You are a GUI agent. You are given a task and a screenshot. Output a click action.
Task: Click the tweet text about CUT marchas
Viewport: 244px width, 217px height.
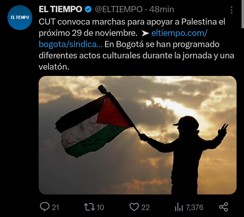[137, 44]
